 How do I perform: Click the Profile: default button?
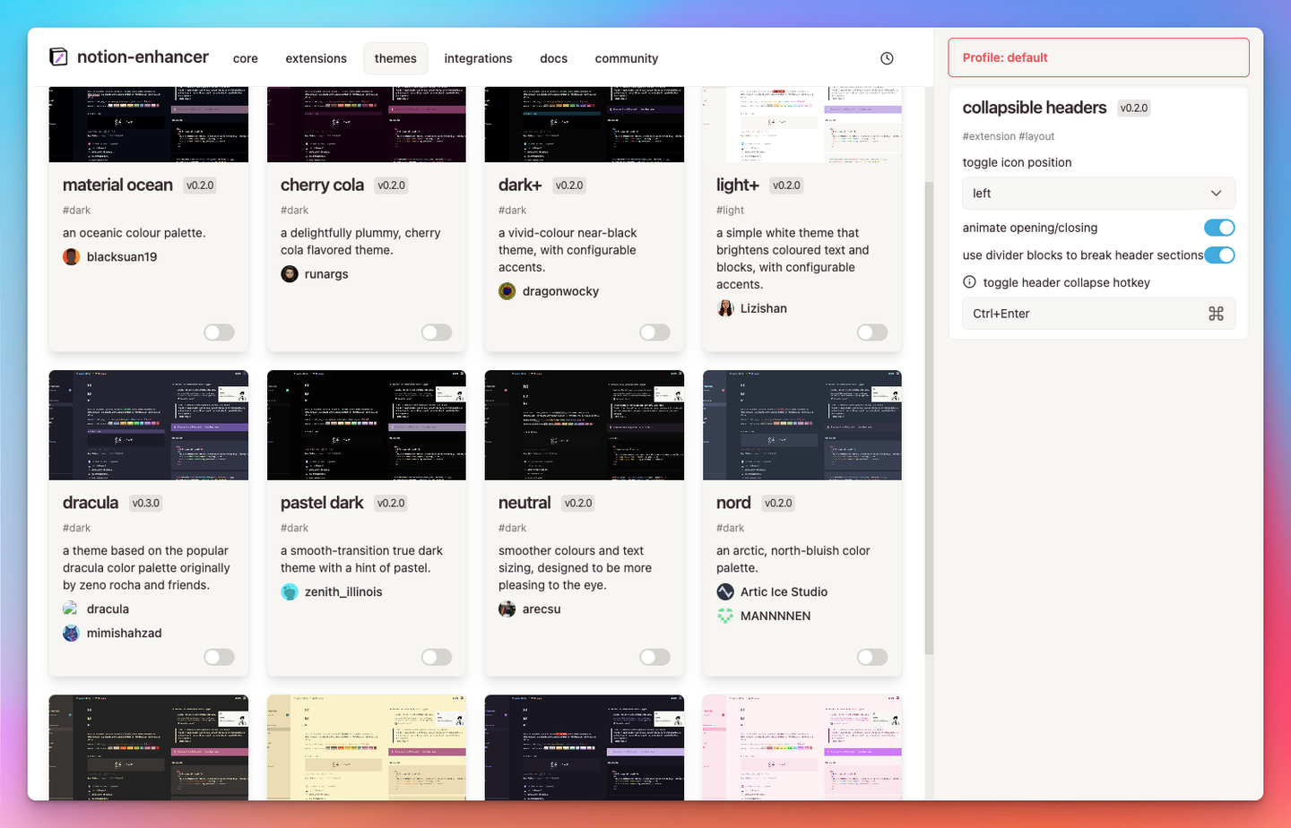[x=1097, y=56]
